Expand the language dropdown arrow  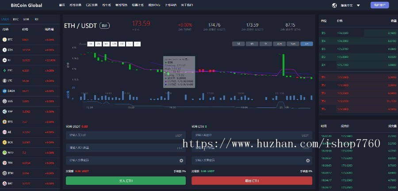(358, 5)
